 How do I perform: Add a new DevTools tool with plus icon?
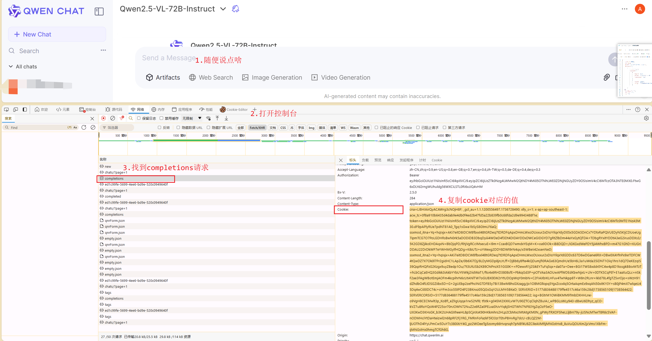(255, 109)
